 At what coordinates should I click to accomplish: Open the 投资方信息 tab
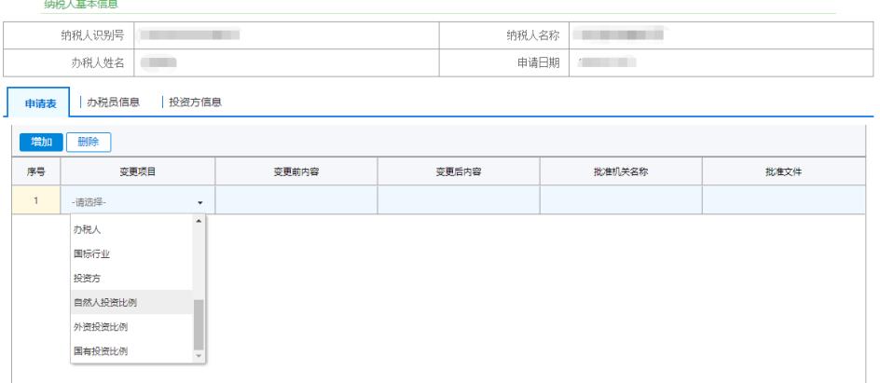[x=195, y=102]
